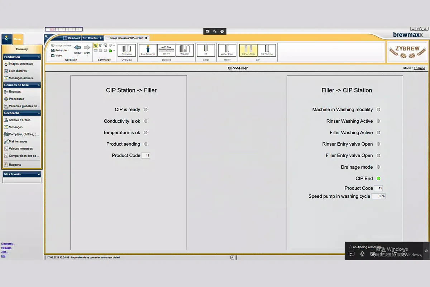430x287 pixels.
Task: Click the Rinser Washing Active indicator
Action: click(x=378, y=121)
